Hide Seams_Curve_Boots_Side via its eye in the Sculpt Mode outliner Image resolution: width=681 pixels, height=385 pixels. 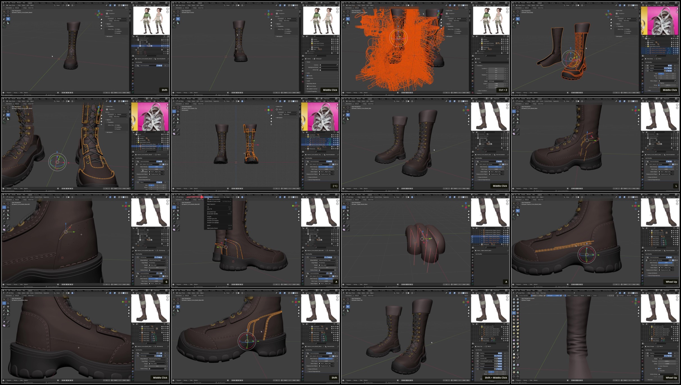pyautogui.click(x=676, y=333)
